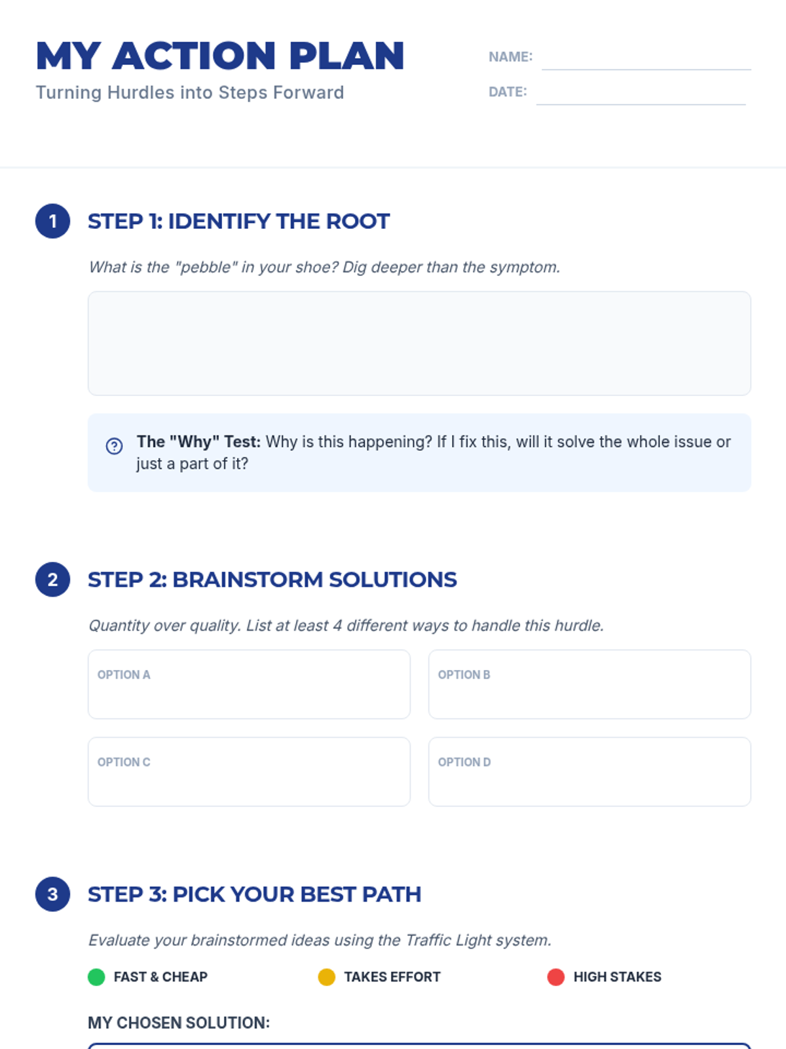Viewport: 786px width, 1049px height.
Task: Click the step 1 number badge
Action: pyautogui.click(x=52, y=221)
